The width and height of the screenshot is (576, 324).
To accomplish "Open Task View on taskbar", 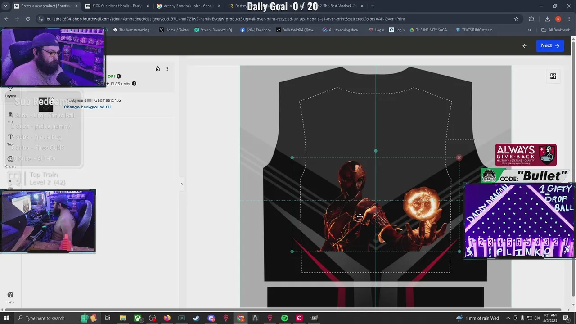I will 108,318.
